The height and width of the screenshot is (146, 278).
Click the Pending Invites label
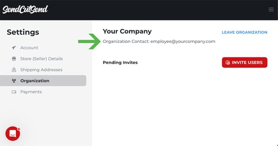[x=120, y=62]
